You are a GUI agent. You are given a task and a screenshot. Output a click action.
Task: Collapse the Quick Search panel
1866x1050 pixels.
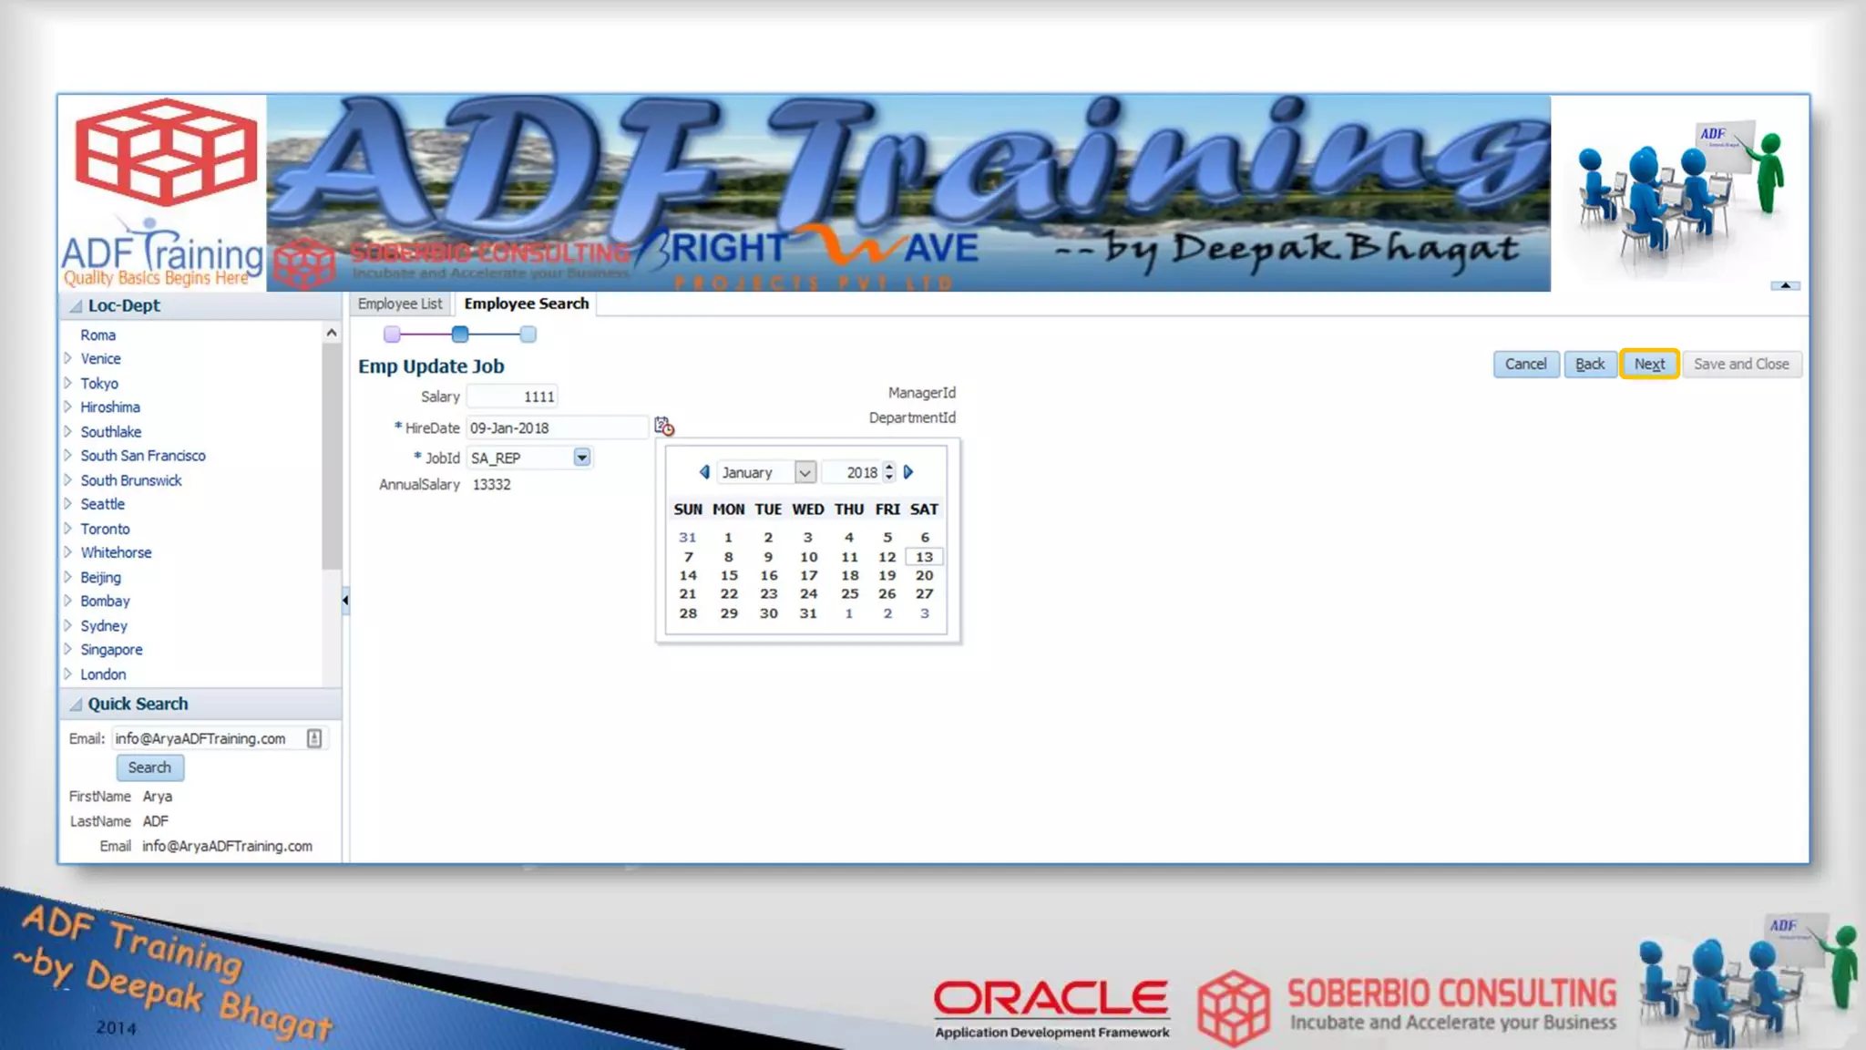(77, 705)
